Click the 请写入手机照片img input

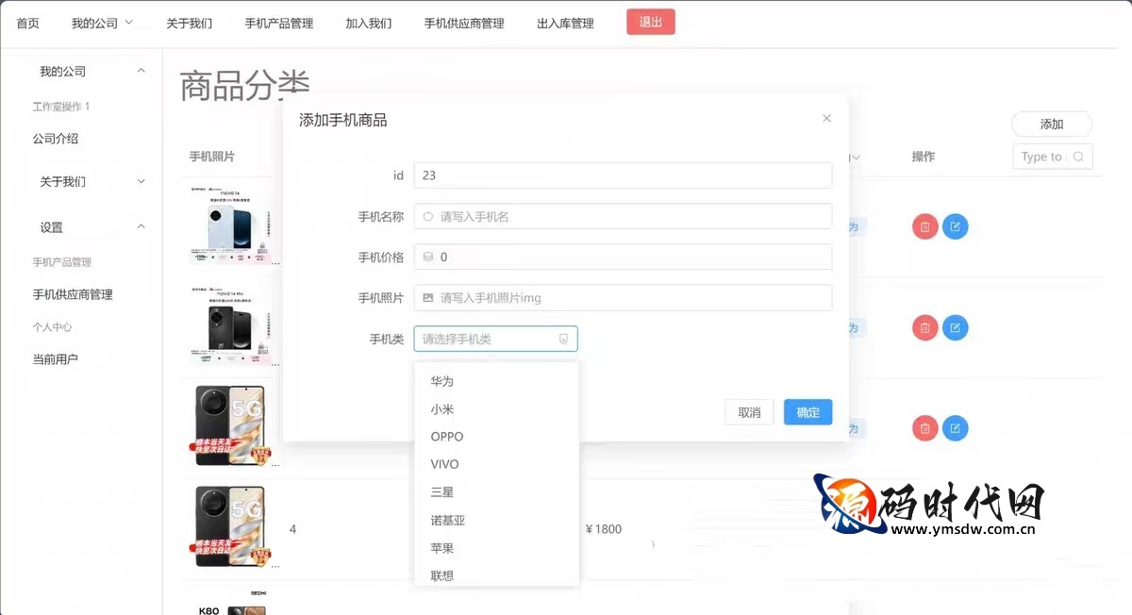tap(623, 297)
